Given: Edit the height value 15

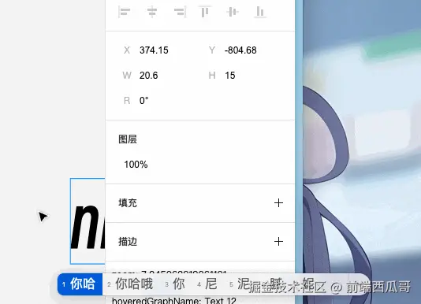Looking at the screenshot, I should pyautogui.click(x=230, y=76).
